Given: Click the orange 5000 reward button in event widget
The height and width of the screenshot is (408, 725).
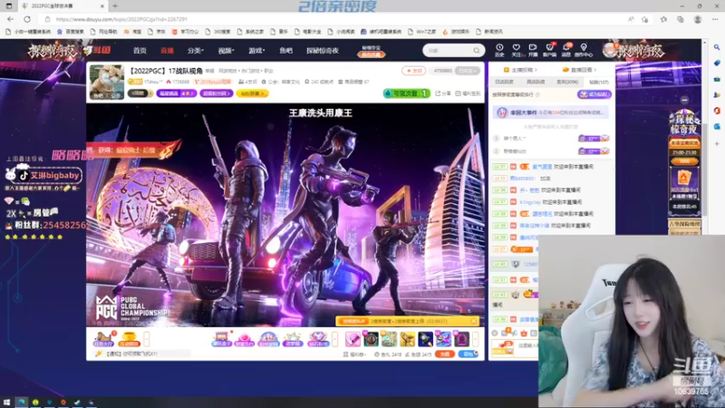Looking at the screenshot, I should (684, 161).
